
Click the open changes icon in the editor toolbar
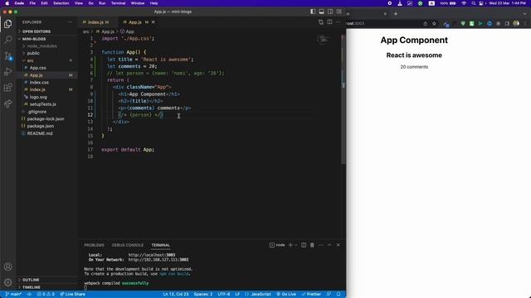321,22
